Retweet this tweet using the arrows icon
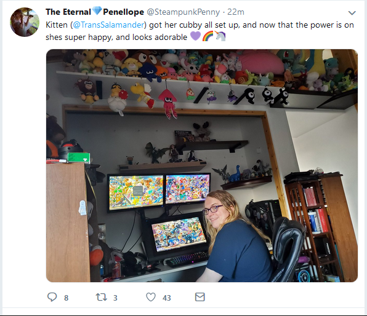 [102, 297]
